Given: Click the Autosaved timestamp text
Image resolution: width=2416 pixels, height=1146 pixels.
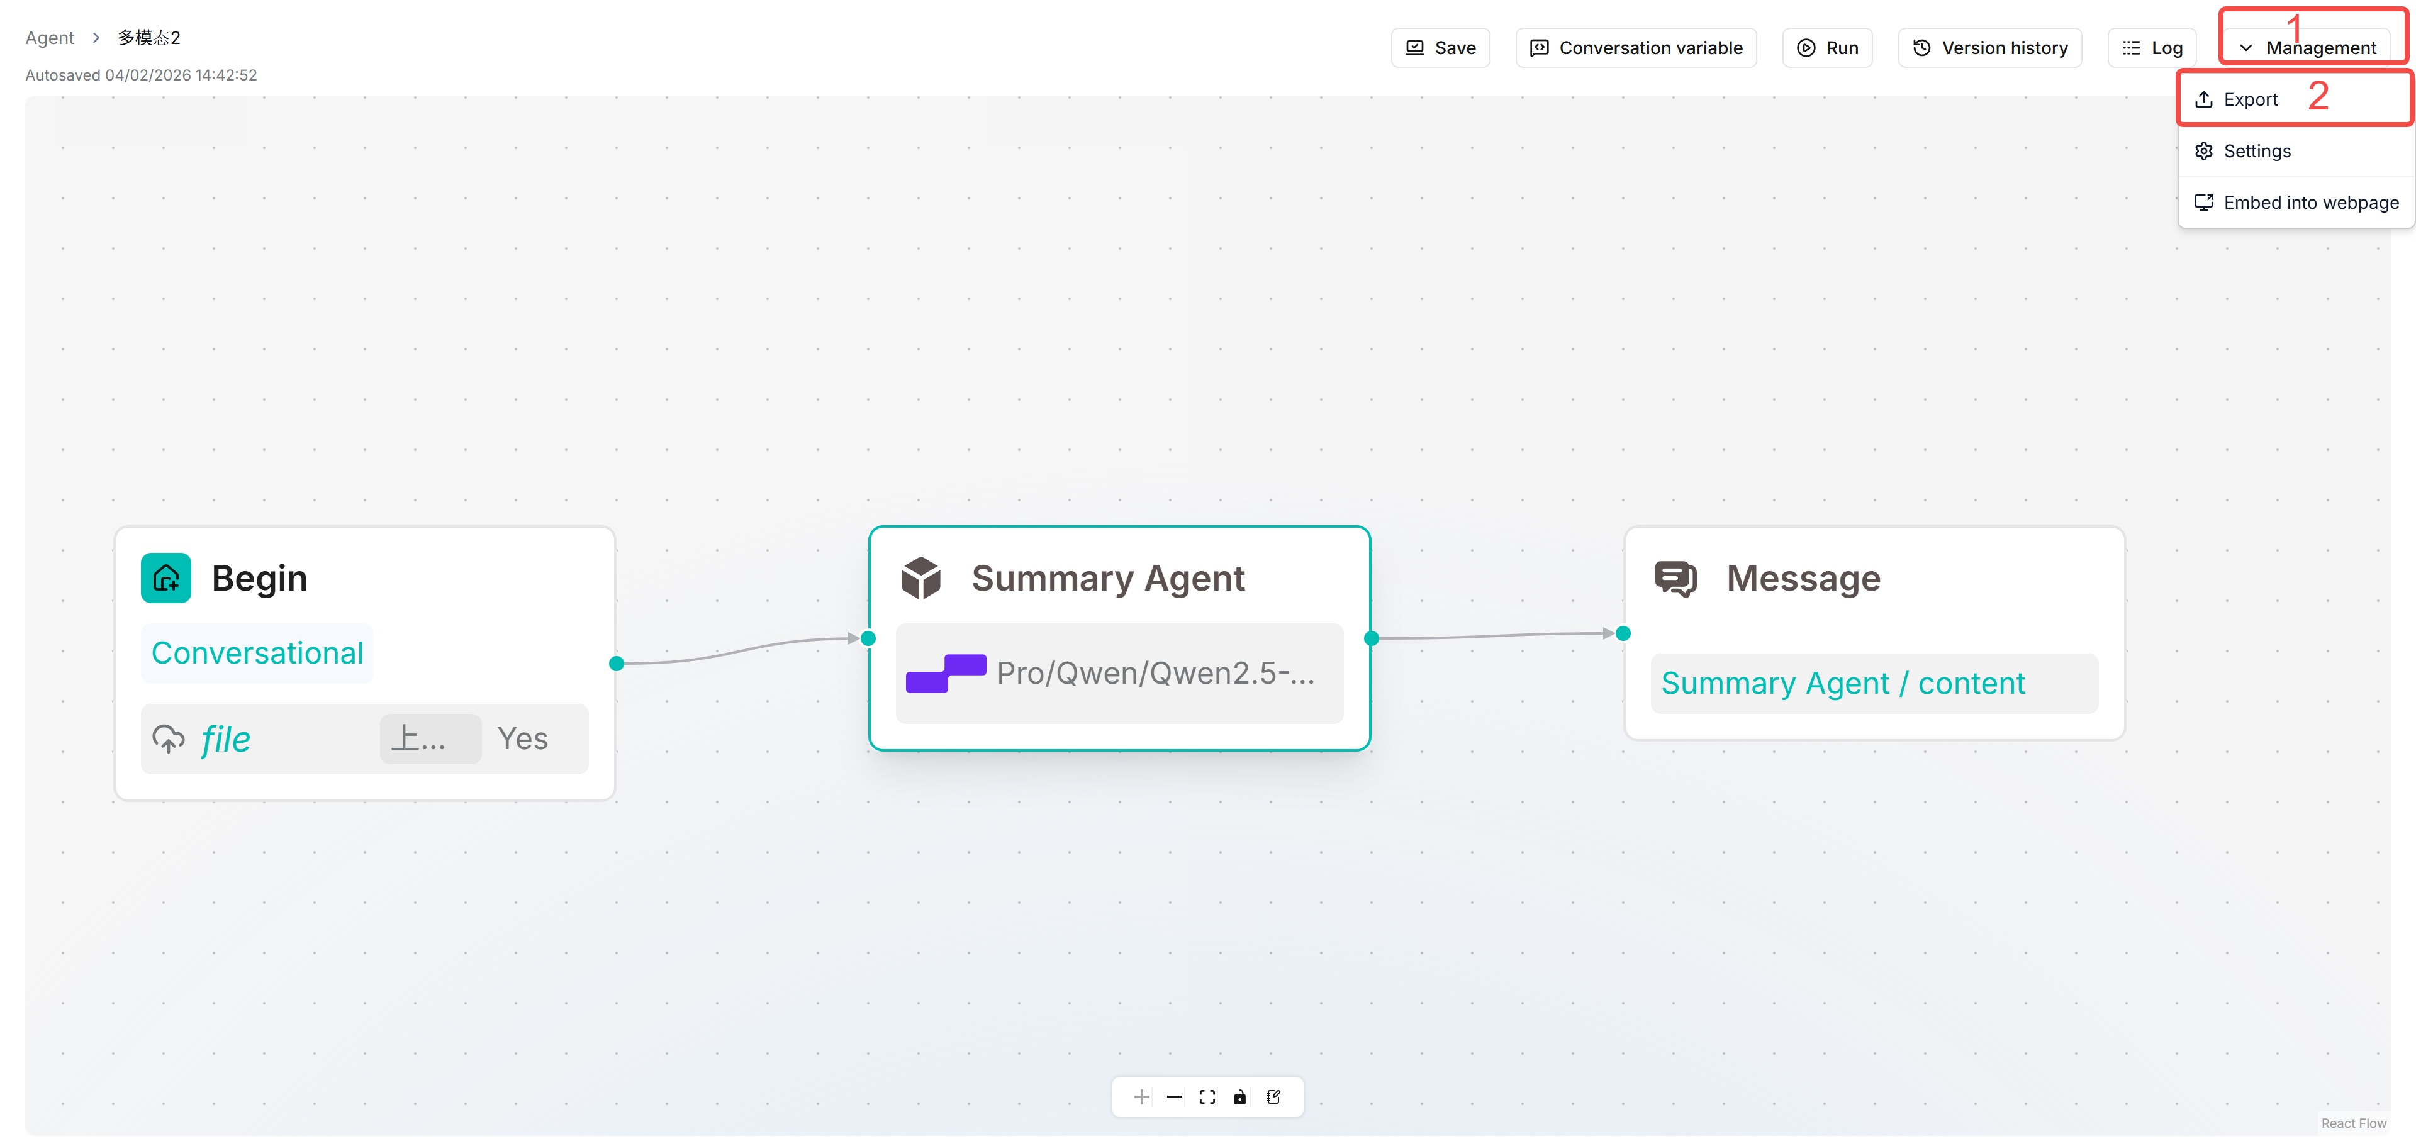Looking at the screenshot, I should [x=141, y=75].
